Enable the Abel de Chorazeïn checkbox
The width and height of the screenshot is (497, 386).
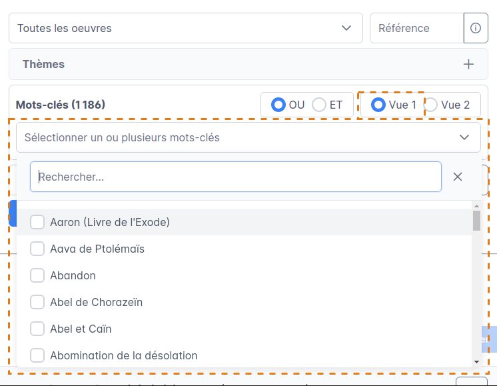click(37, 302)
